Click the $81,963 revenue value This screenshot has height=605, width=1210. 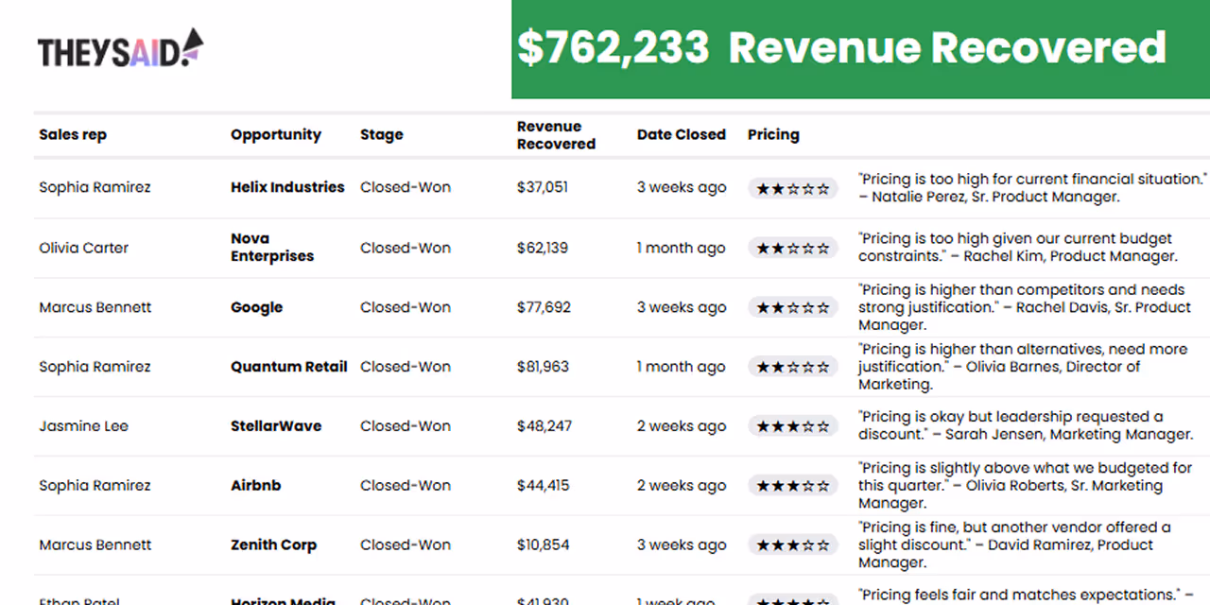coord(543,367)
